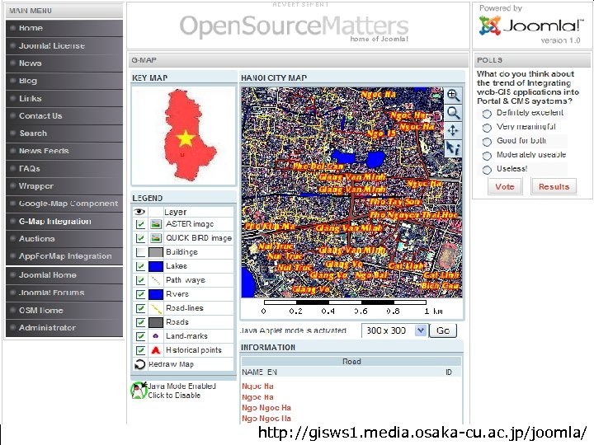The height and width of the screenshot is (445, 594).
Task: Click the Rivers blue color swatch
Action: (156, 294)
